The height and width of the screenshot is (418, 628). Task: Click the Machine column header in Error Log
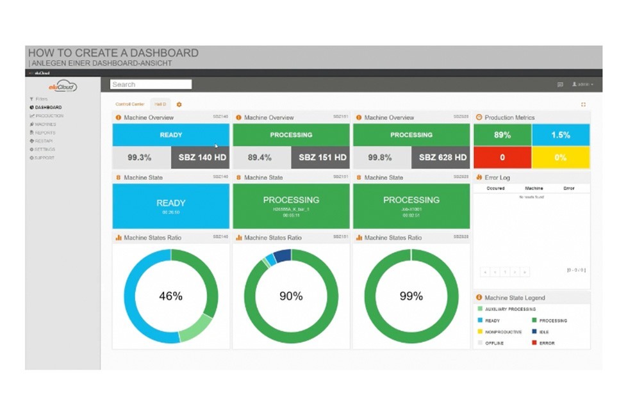[534, 188]
